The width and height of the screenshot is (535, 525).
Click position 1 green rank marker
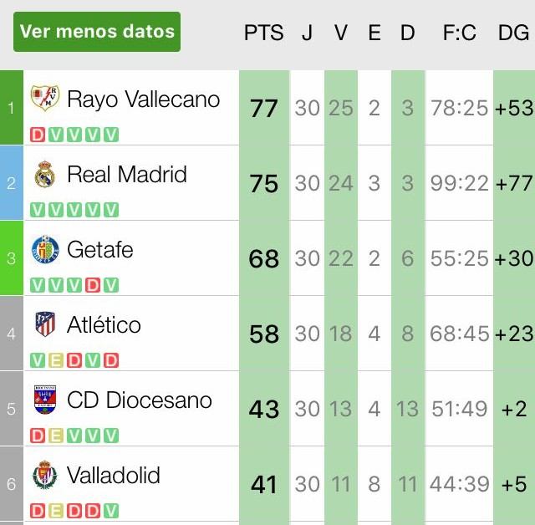point(11,108)
